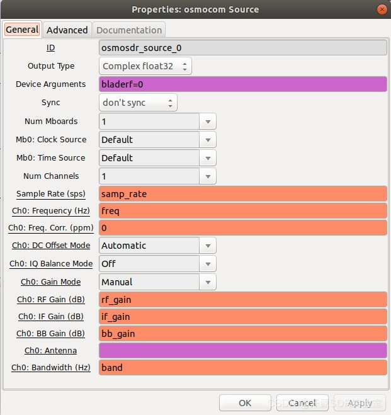Click the Num Channels label
The width and height of the screenshot is (391, 415).
click(x=51, y=176)
